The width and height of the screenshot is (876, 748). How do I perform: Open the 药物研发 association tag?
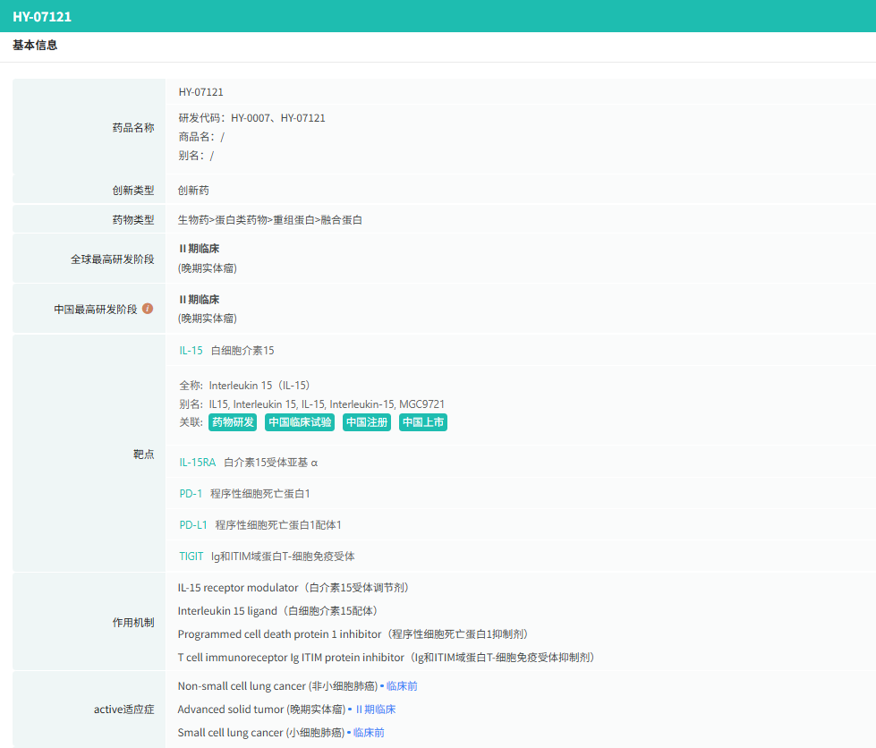[x=233, y=422]
